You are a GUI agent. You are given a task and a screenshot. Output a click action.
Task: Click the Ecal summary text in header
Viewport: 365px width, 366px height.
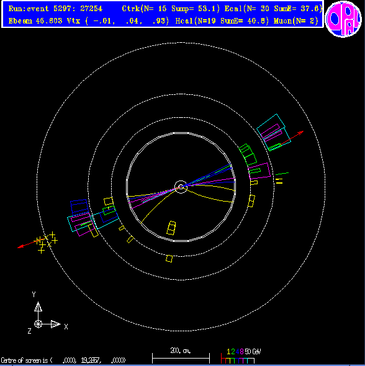(273, 9)
